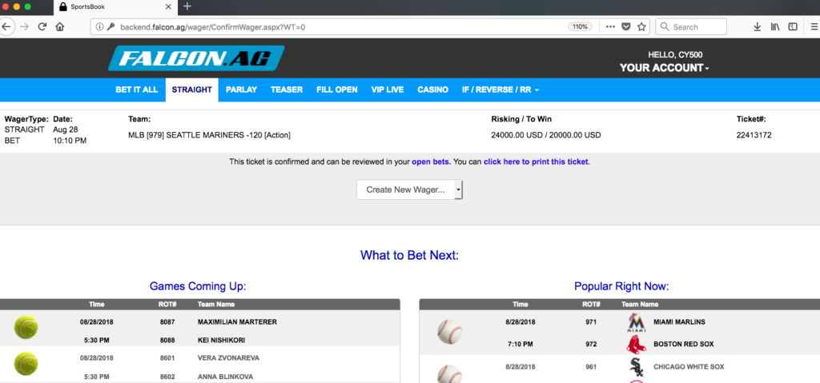
Task: Select ANNA BLINKOVA team name
Action: (224, 377)
